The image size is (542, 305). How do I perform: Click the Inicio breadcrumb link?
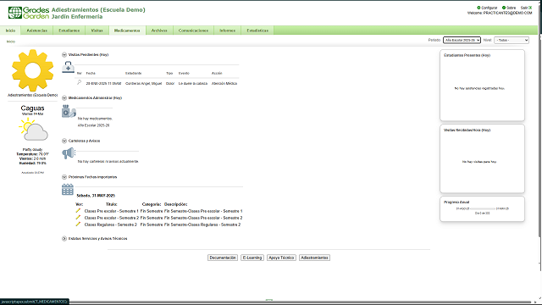click(11, 42)
